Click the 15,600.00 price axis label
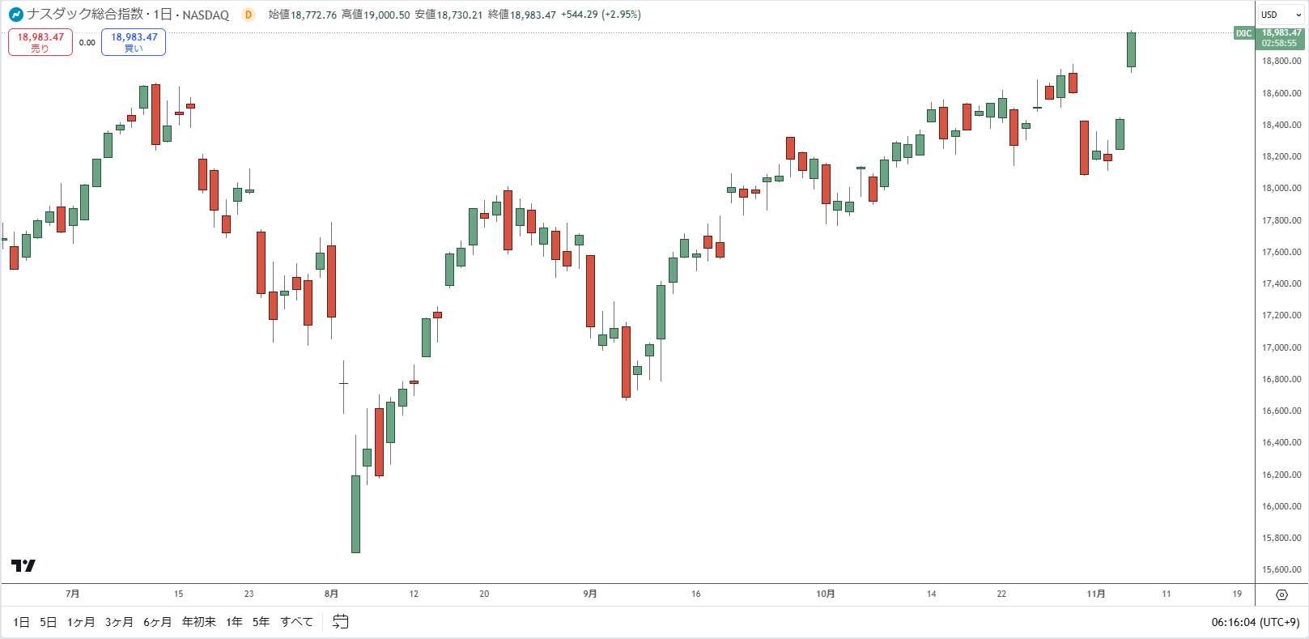This screenshot has height=639, width=1309. (x=1281, y=569)
